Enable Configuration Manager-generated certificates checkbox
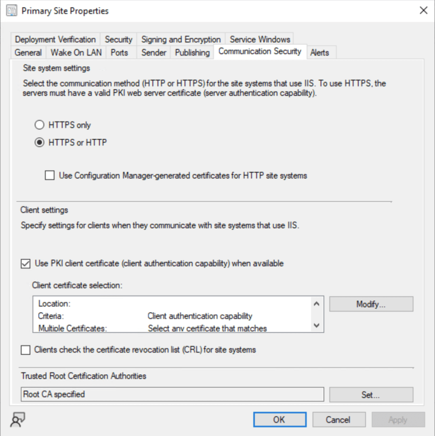This screenshot has height=436, width=435. pos(50,176)
